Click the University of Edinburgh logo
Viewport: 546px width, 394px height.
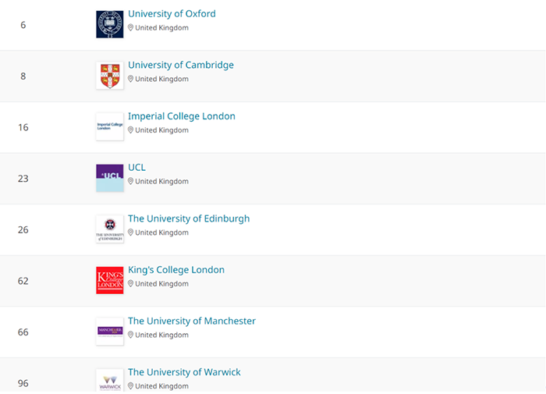pyautogui.click(x=109, y=229)
